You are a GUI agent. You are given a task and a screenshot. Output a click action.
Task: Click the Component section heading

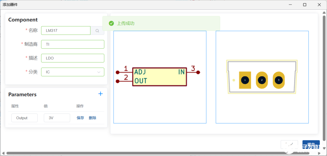pyautogui.click(x=23, y=20)
